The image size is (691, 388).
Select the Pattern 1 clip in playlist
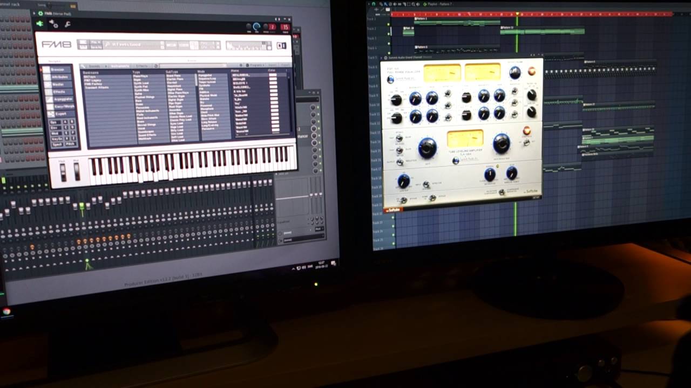click(457, 20)
